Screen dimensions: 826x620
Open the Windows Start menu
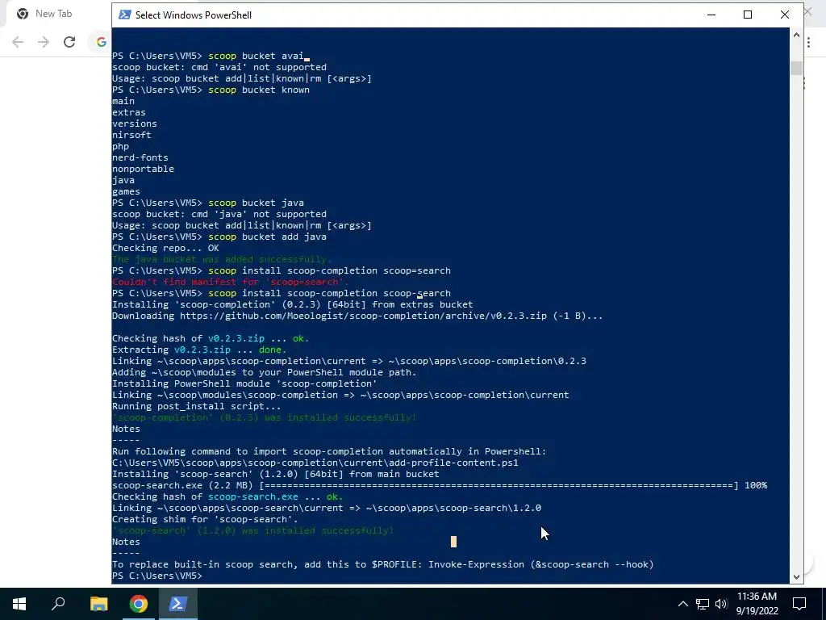tap(19, 604)
